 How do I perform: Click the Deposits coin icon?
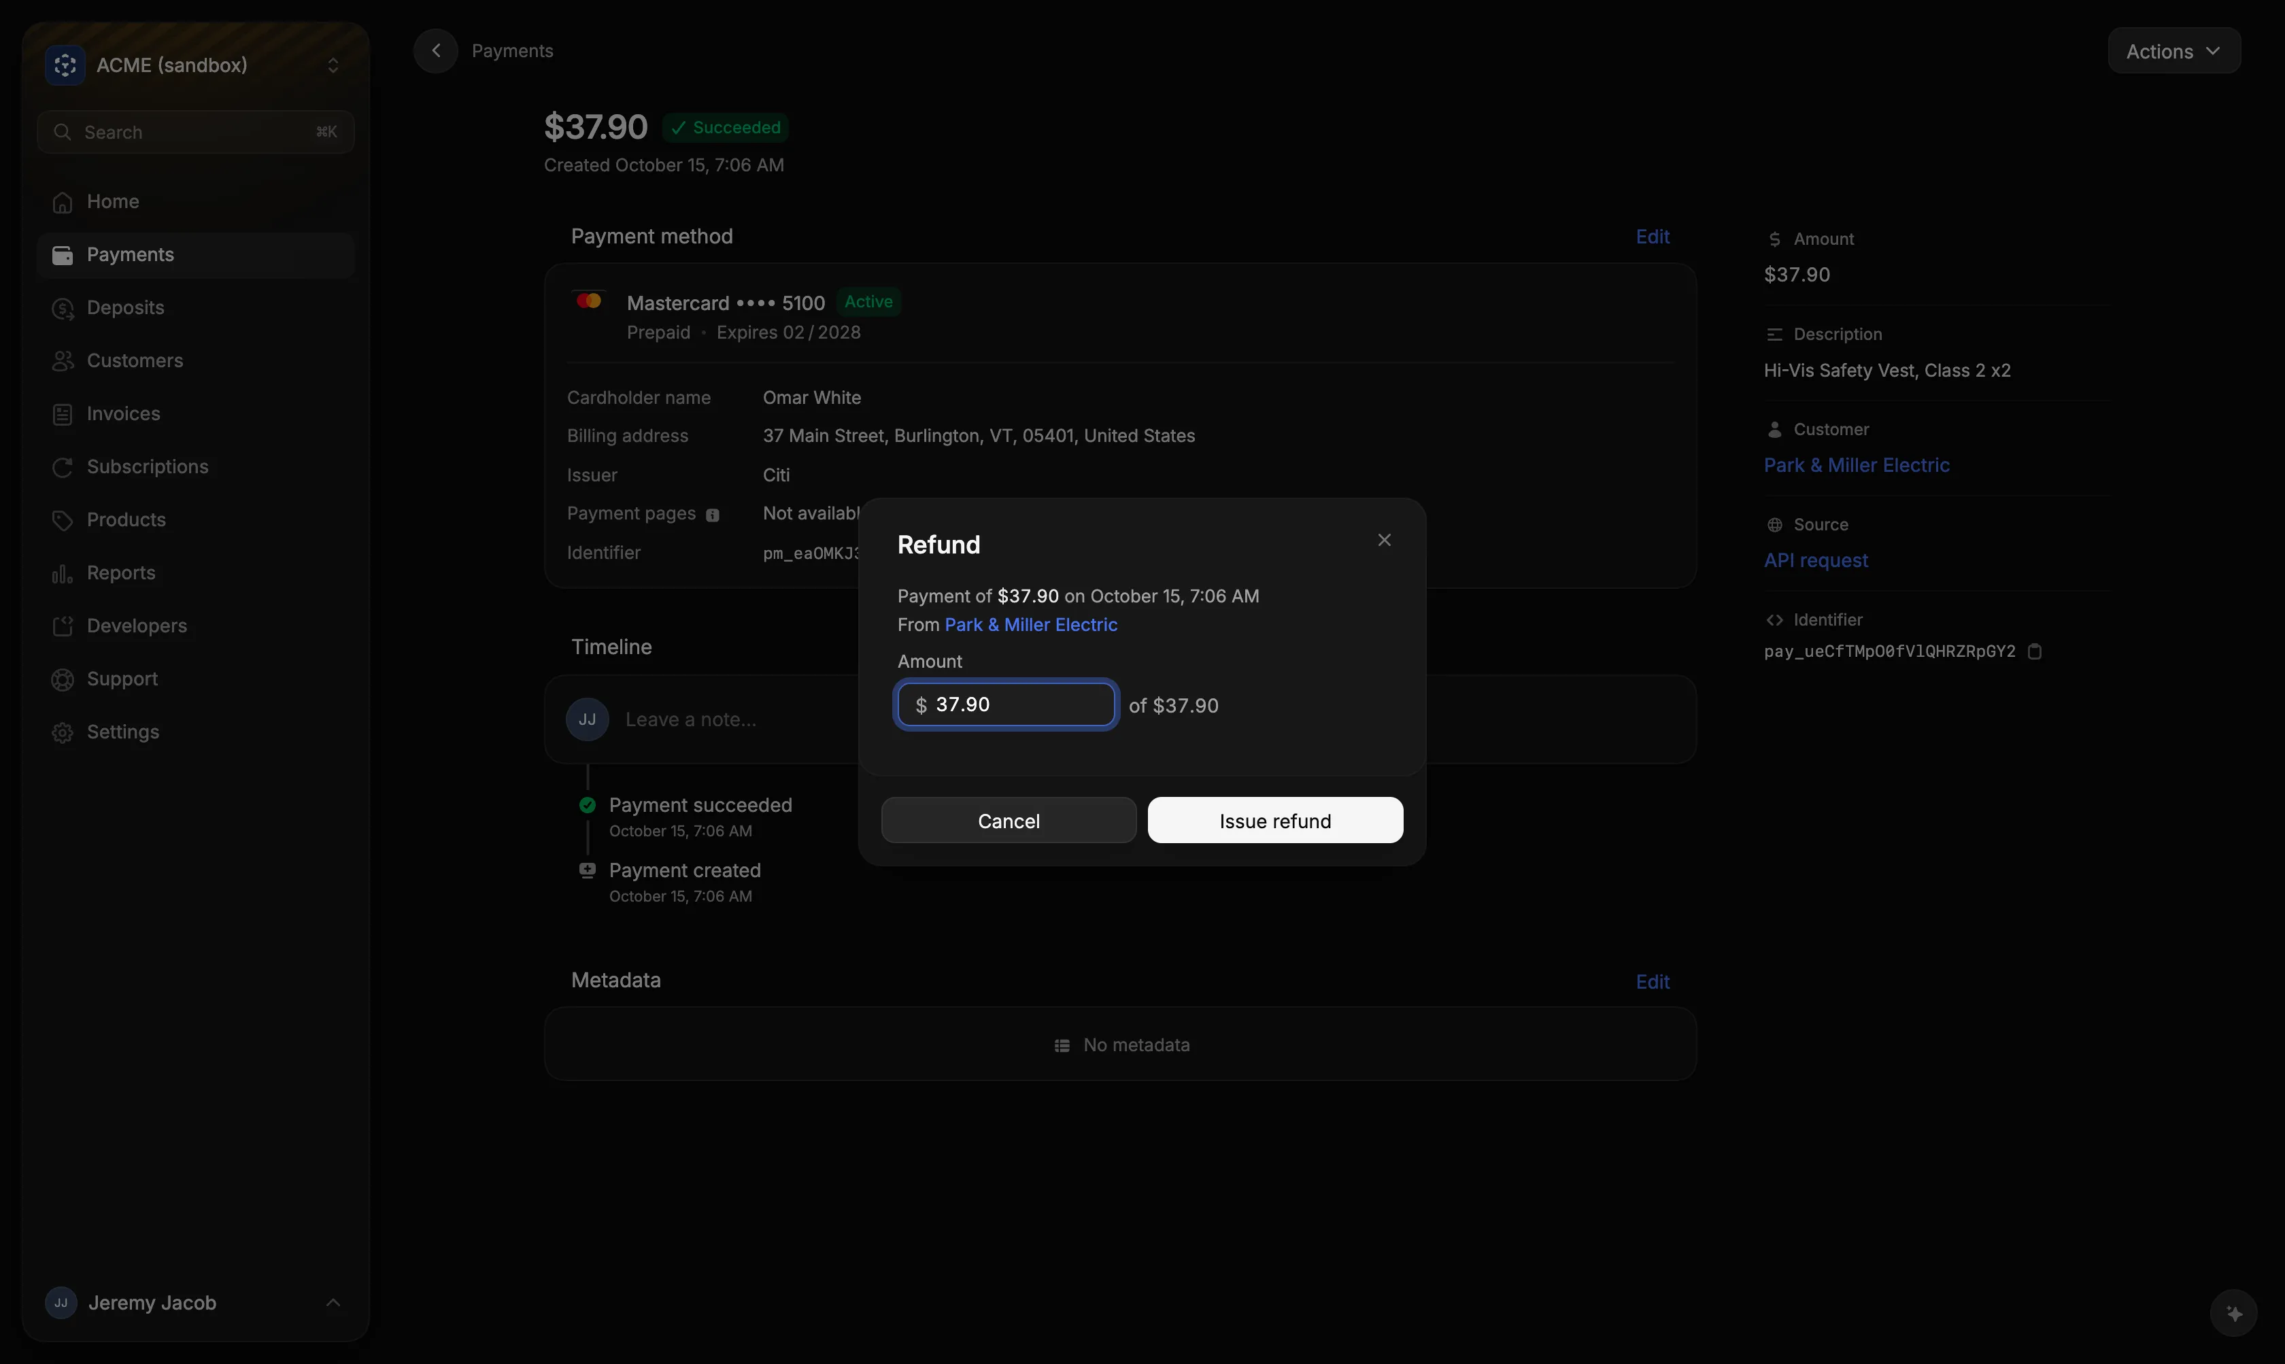tap(63, 309)
